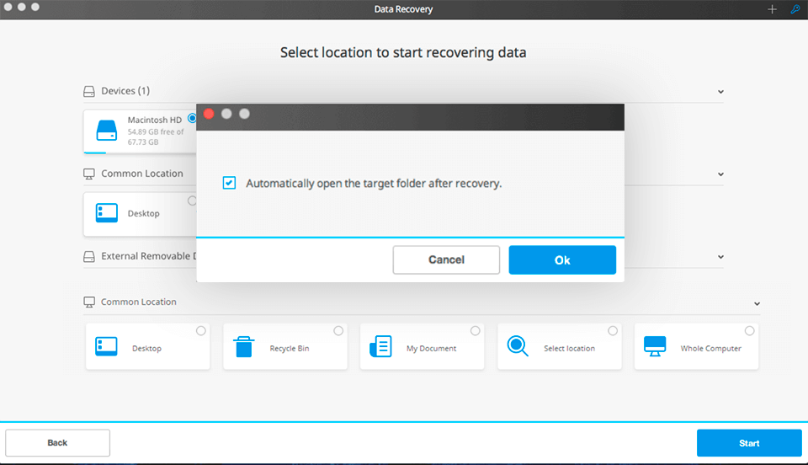Viewport: 808px width, 465px height.
Task: Click monitor icon beside lower Common Location header
Action: [x=89, y=302]
